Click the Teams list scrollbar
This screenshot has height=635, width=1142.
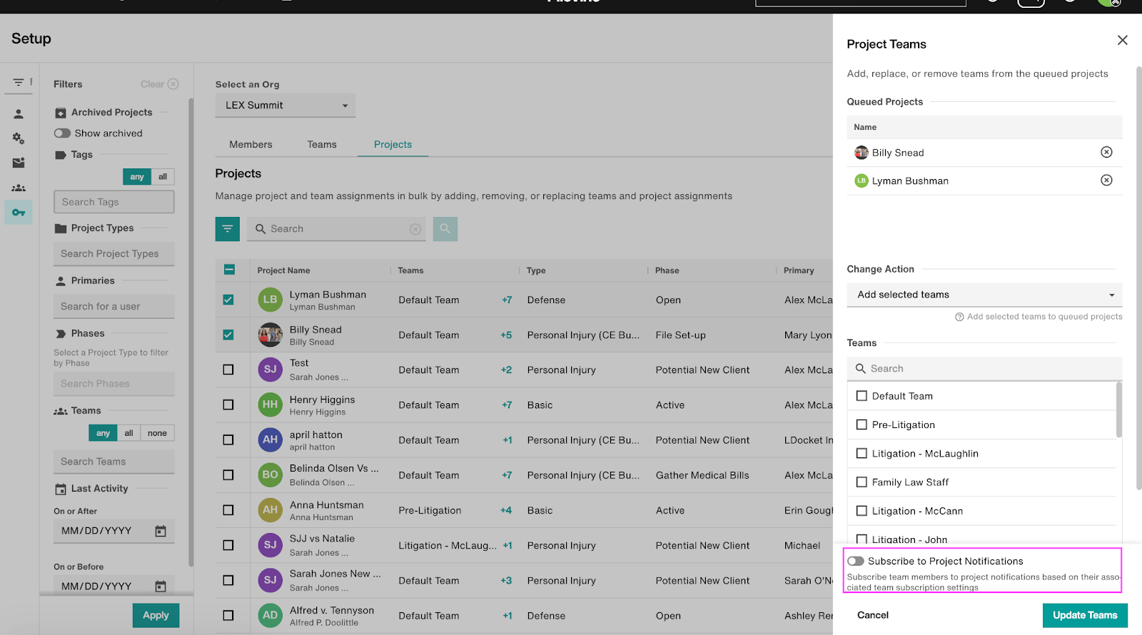(1118, 410)
